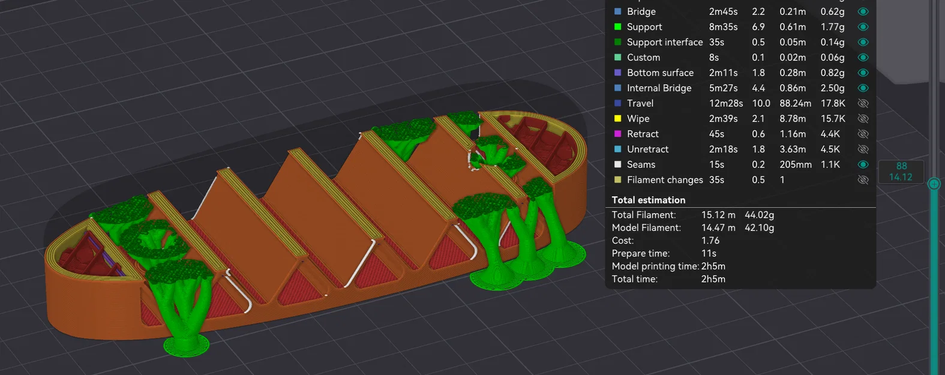This screenshot has width=945, height=375.
Task: Click the white Seams swatch
Action: point(617,164)
